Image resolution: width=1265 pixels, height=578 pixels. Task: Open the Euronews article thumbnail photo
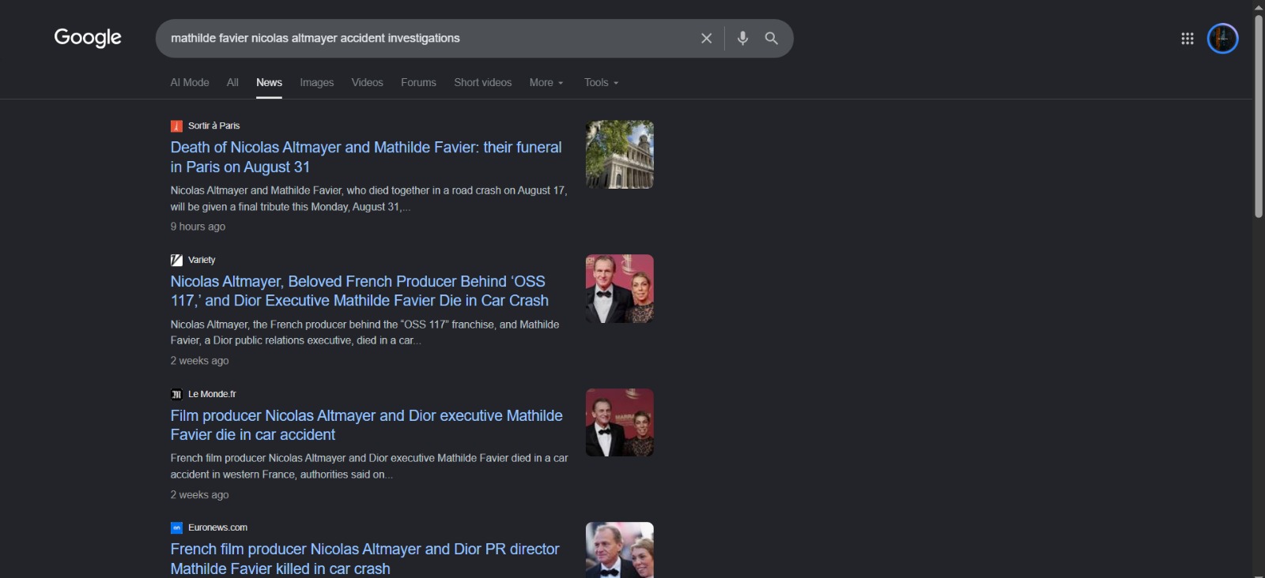point(620,550)
